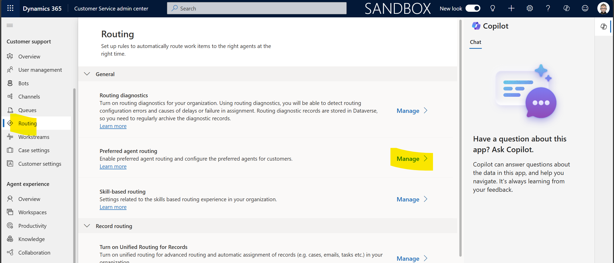Open the smiley feedback icon
The height and width of the screenshot is (263, 614).
585,8
